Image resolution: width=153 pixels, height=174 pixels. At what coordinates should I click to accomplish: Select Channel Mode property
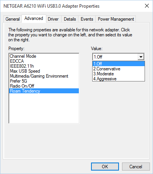click(44, 56)
